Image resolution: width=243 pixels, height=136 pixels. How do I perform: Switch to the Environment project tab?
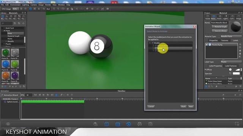pos(220,17)
